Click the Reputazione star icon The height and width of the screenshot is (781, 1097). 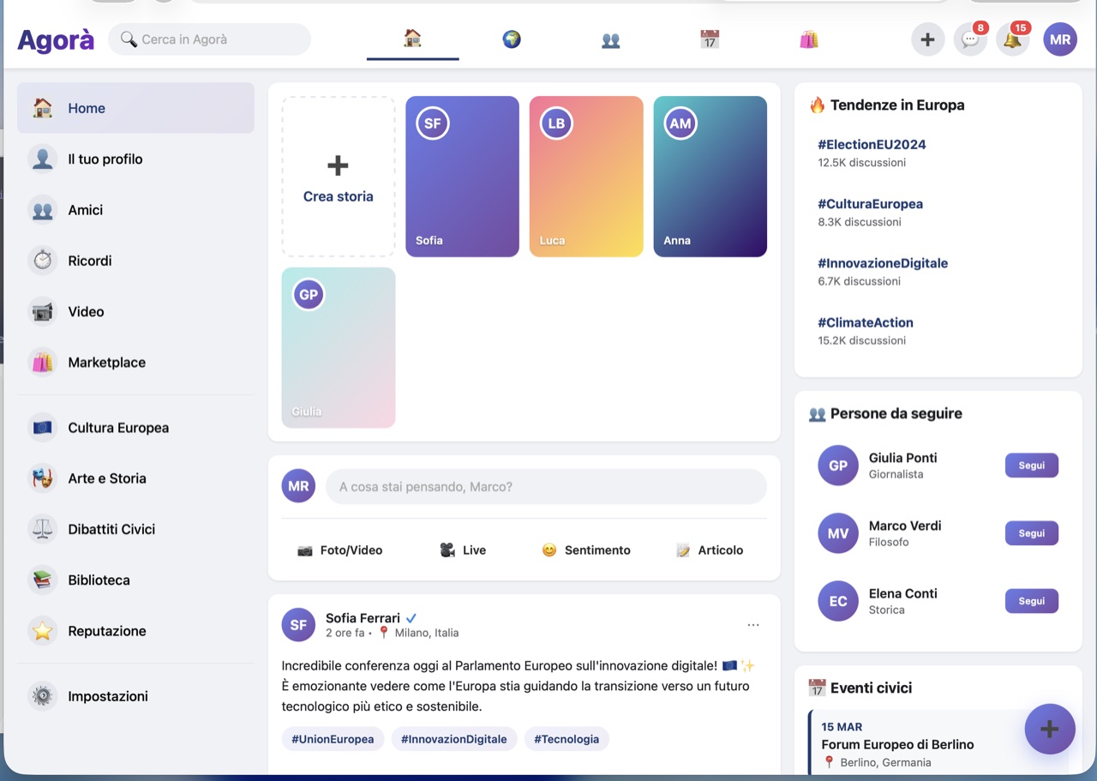click(x=43, y=631)
